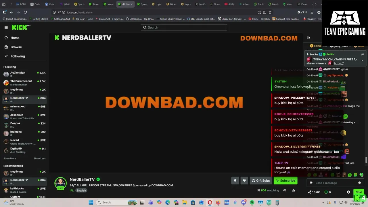Open browser downloads icon
The height and width of the screenshot is (207, 368).
312,12
